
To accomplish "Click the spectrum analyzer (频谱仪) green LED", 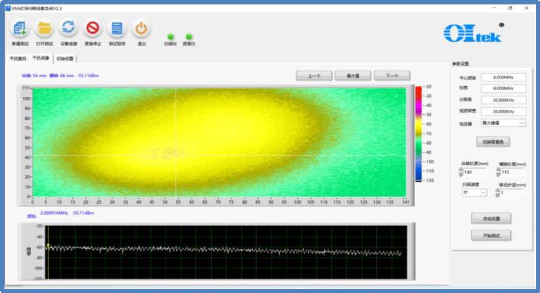I will (x=188, y=37).
